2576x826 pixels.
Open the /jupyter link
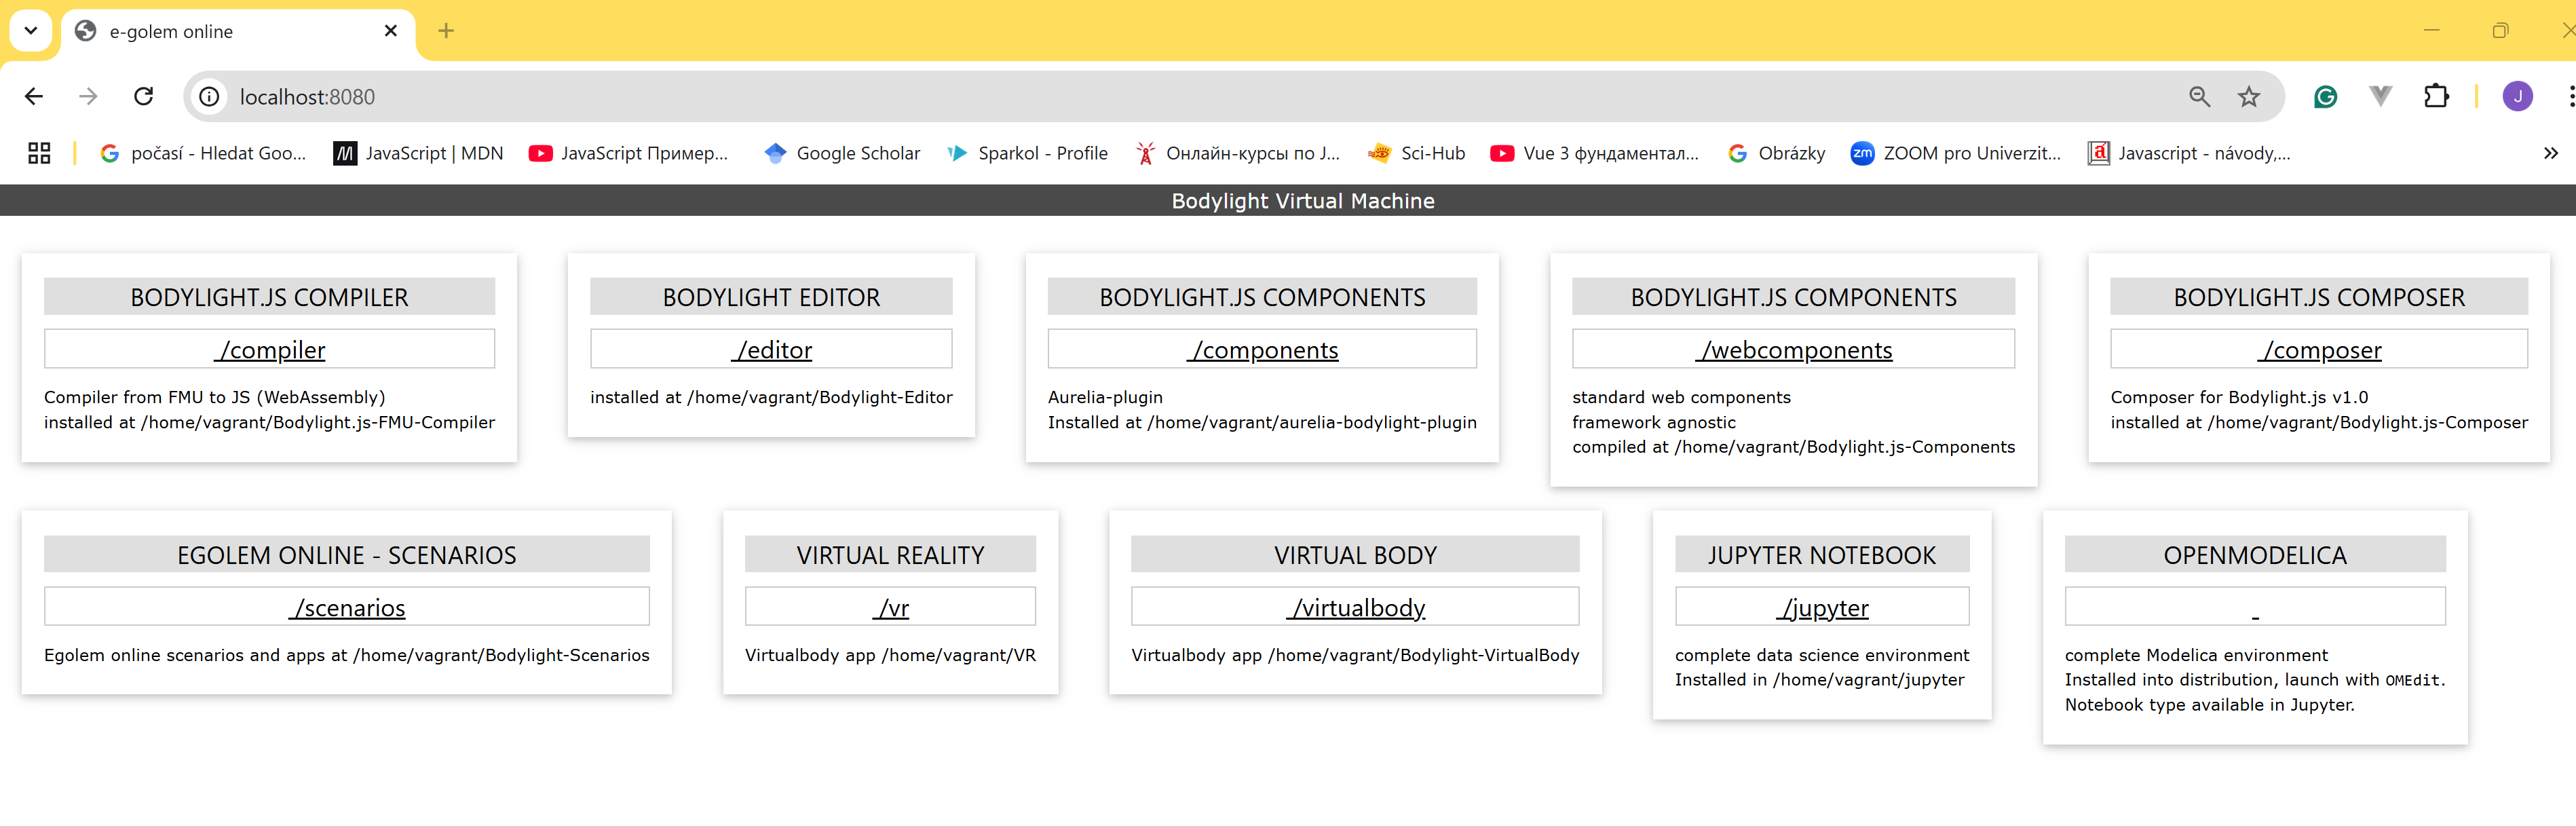(1822, 608)
